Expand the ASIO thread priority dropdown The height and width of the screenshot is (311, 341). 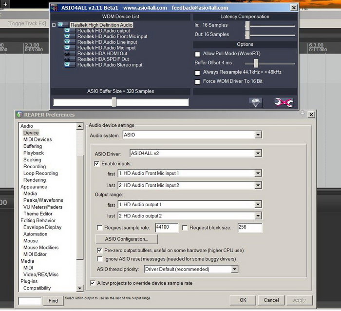pyautogui.click(x=235, y=269)
